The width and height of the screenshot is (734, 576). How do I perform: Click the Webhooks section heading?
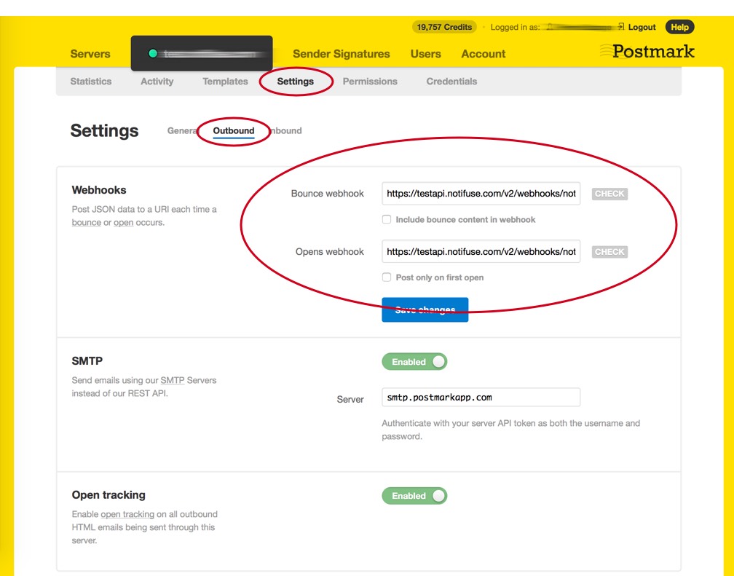(x=99, y=189)
